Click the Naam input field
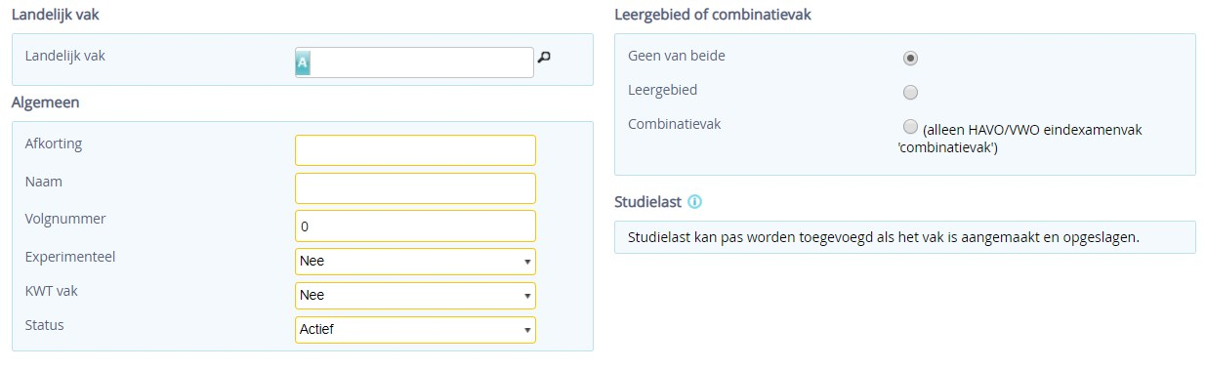Viewport: 1206px width, 369px height. coord(415,188)
